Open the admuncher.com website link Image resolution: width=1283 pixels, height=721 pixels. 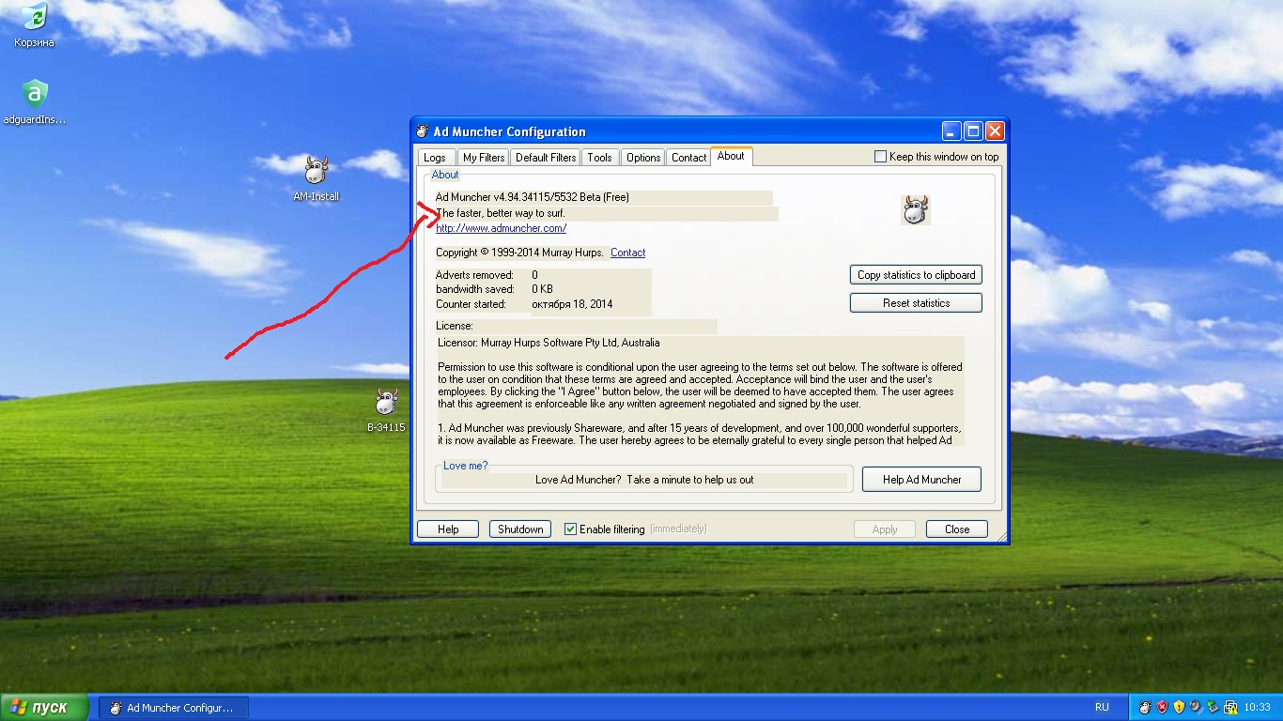pos(501,228)
